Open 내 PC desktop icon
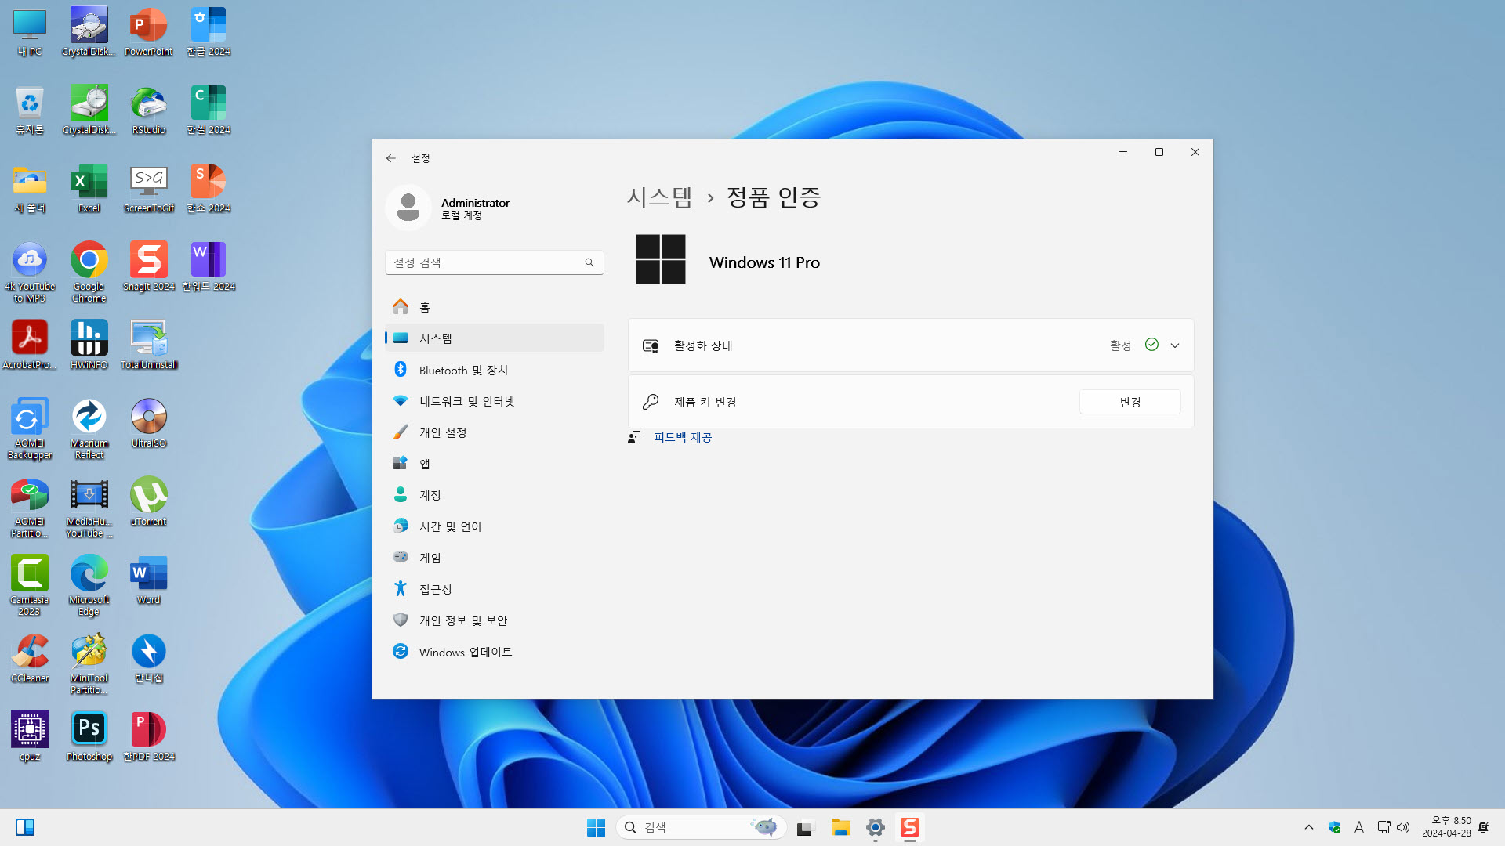Image resolution: width=1505 pixels, height=846 pixels. (x=30, y=31)
